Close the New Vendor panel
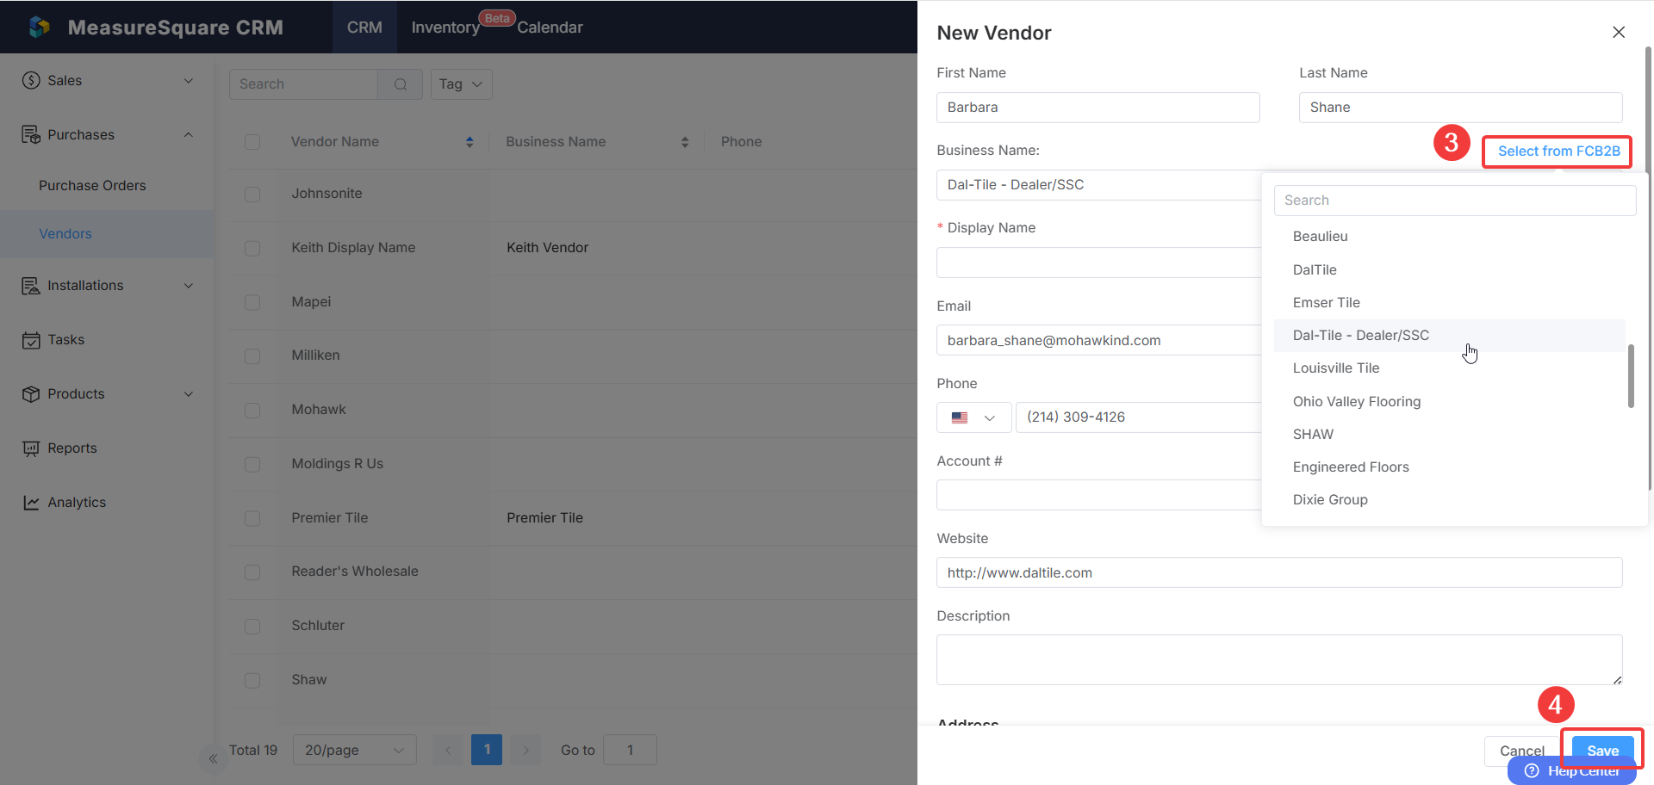The width and height of the screenshot is (1654, 785). coord(1619,32)
